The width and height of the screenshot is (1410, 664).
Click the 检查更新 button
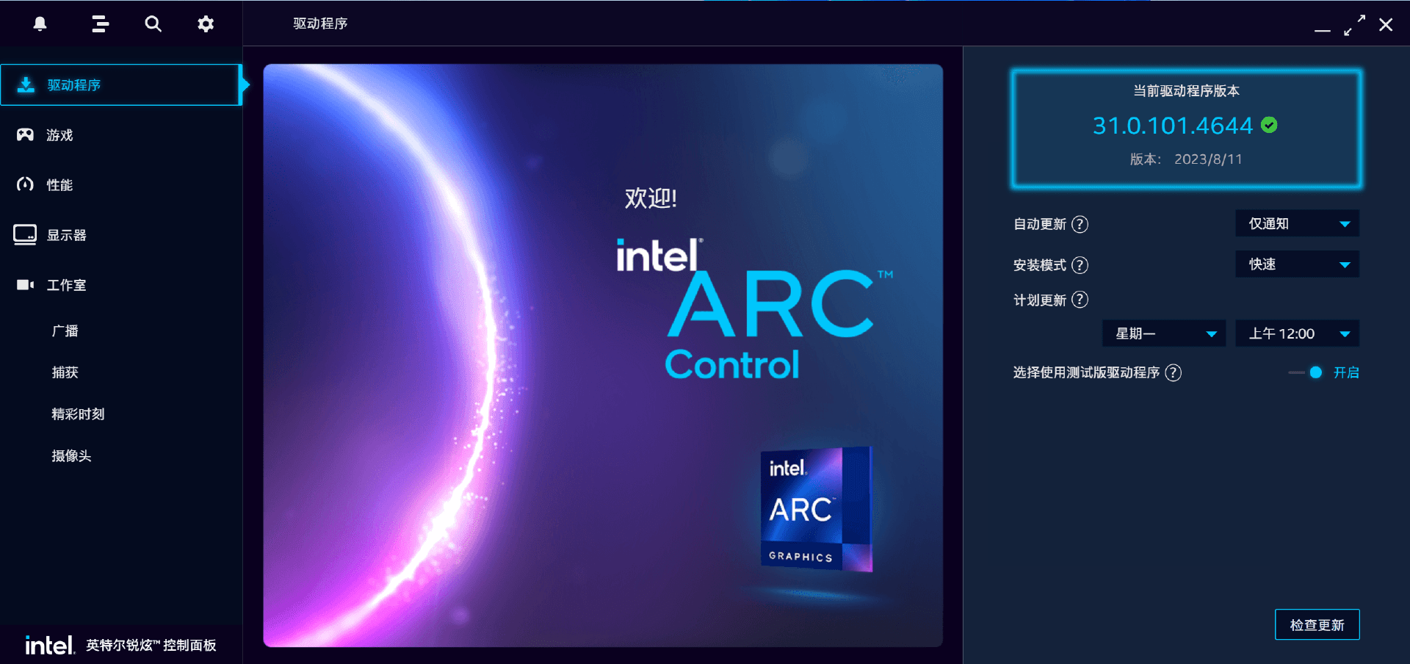click(x=1317, y=624)
